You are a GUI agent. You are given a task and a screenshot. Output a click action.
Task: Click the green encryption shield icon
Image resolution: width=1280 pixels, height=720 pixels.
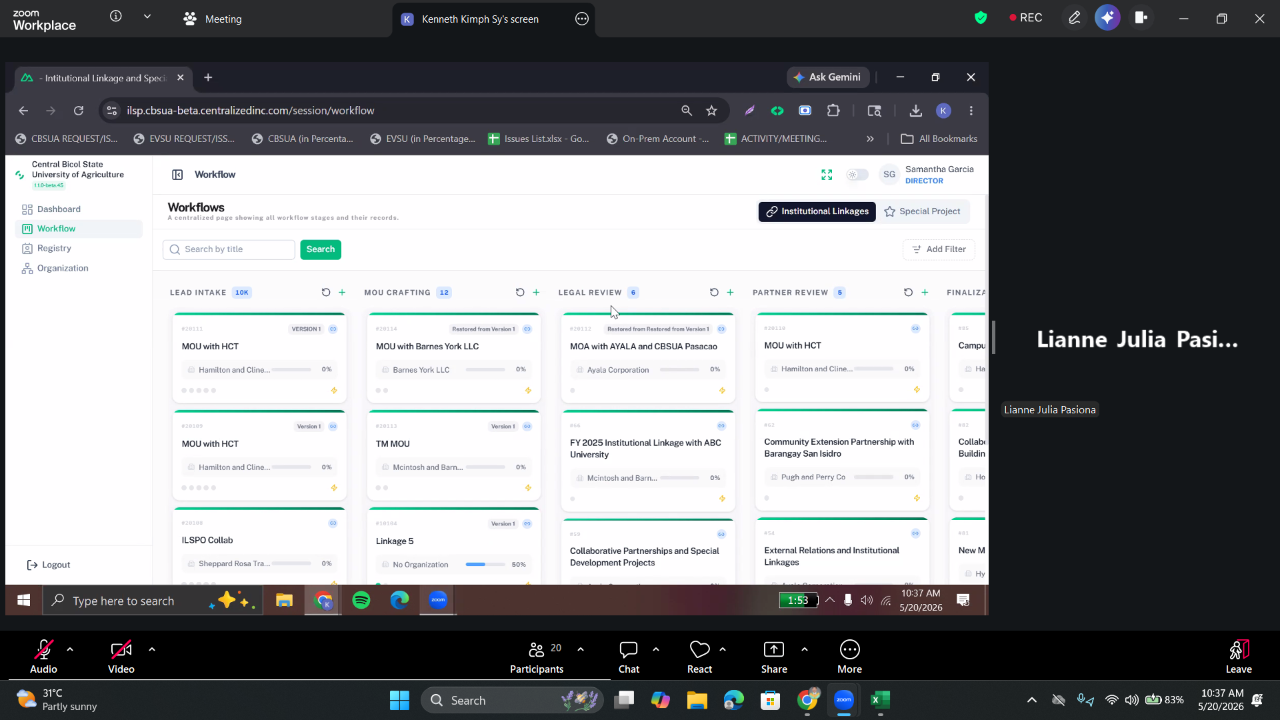[x=980, y=18]
